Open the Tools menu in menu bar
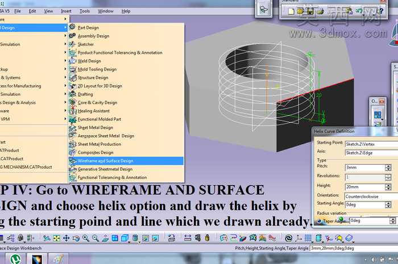Viewport: 398px width, 264px height. point(85,11)
